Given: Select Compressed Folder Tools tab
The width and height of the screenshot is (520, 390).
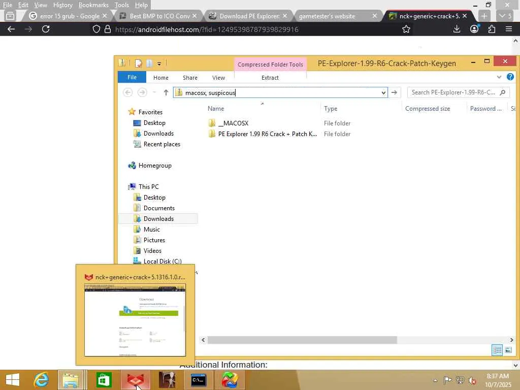Looking at the screenshot, I should tap(270, 64).
